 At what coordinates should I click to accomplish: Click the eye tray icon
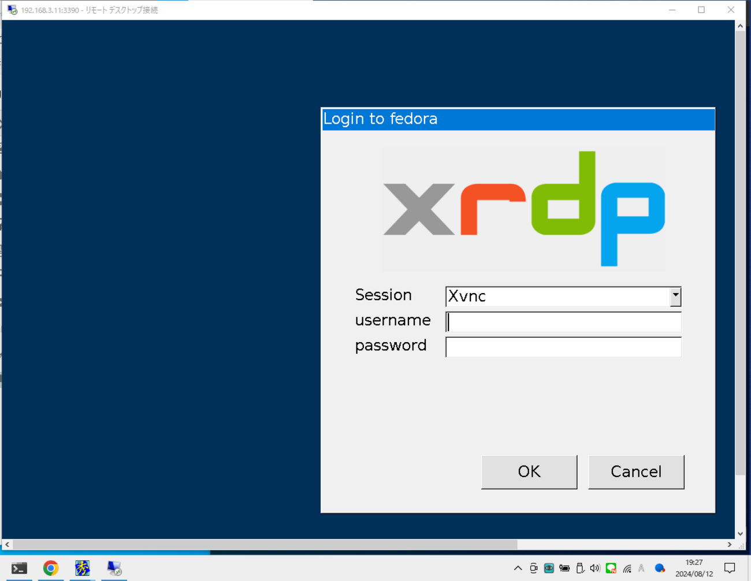click(549, 568)
